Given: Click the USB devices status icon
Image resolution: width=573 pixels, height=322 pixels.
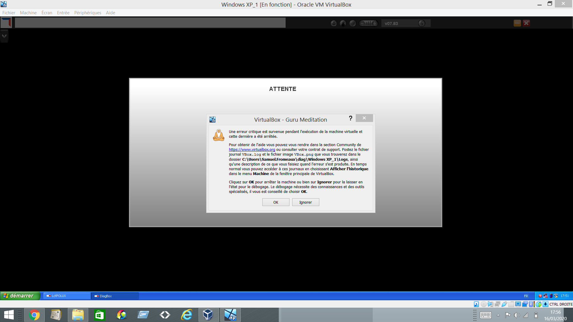Looking at the screenshot, I should click(x=504, y=304).
